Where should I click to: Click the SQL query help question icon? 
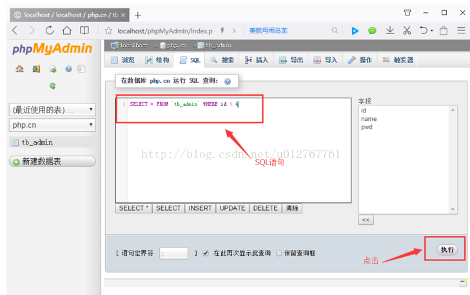coord(228,81)
